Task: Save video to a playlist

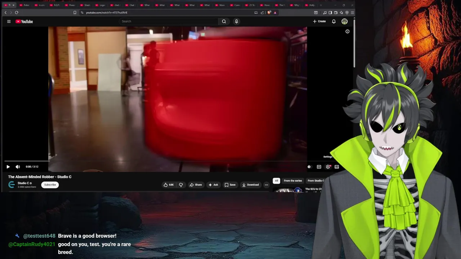Action: (230, 185)
